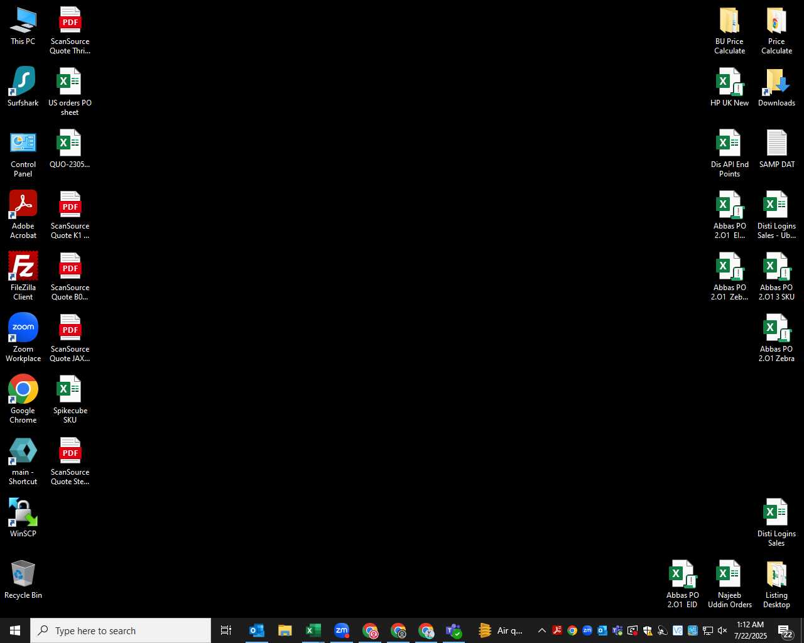Open the Air quality taskbar widget

pos(501,630)
